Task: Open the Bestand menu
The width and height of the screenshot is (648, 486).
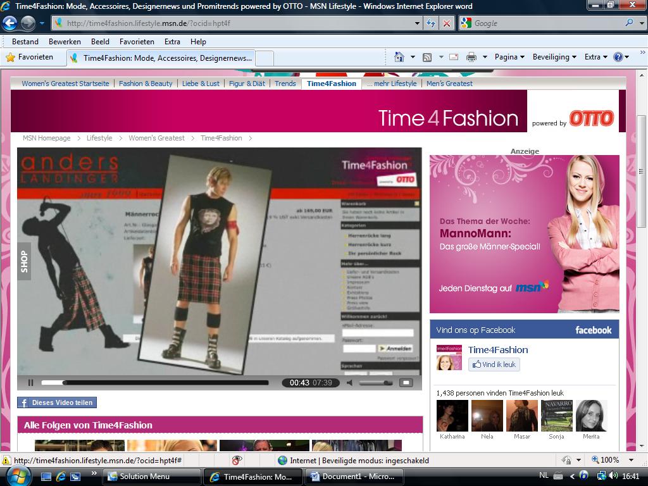Action: coord(25,42)
